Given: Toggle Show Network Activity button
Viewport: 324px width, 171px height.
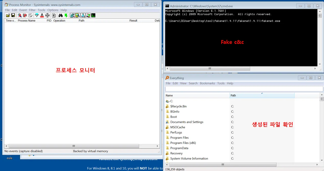Looking at the screenshot, I should click(x=83, y=15).
